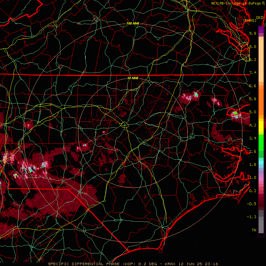Click the 12 JUN 25 date text

coord(190,264)
